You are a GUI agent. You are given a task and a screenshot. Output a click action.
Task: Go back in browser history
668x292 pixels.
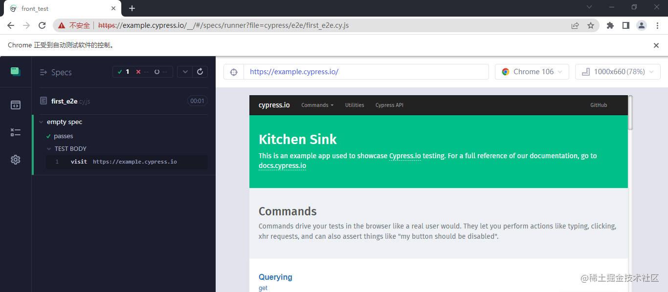click(x=11, y=25)
